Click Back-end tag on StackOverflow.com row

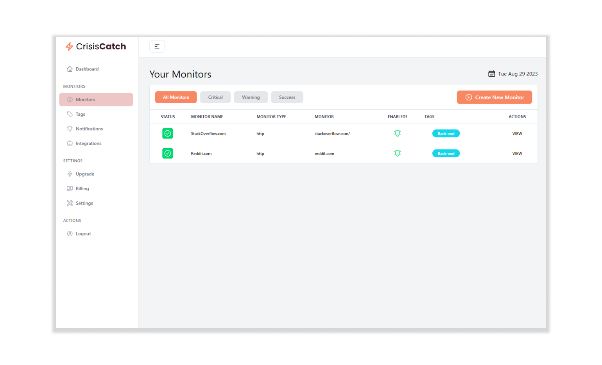click(446, 134)
